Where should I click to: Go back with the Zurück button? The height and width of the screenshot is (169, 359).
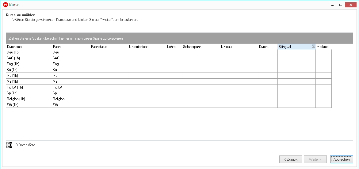point(291,159)
